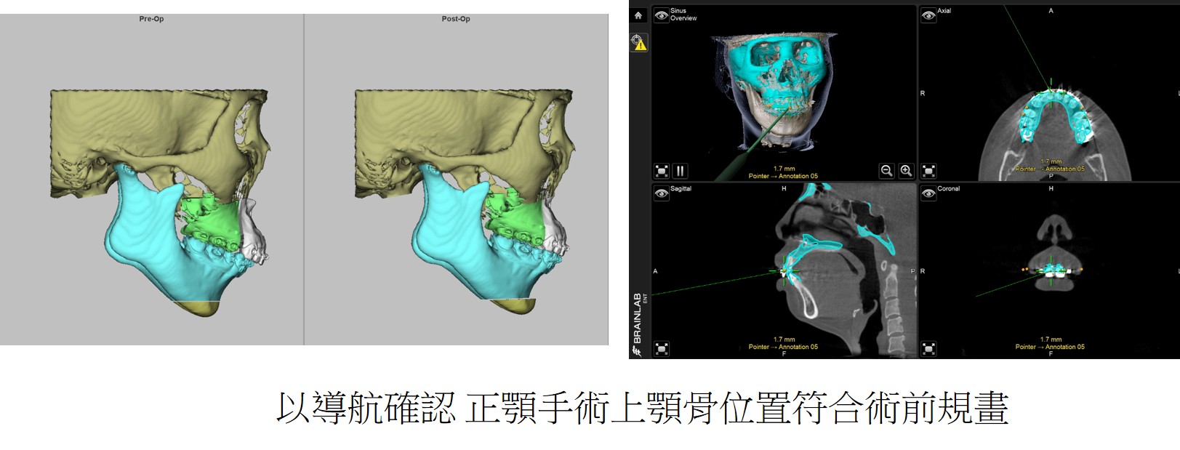The image size is (1180, 450).
Task: Zoom in on the Sinus Overview view
Action: 906,171
